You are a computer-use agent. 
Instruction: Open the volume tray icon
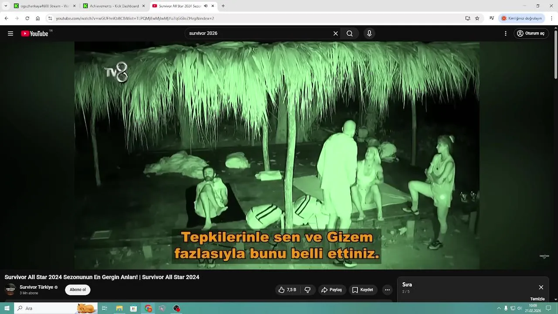(x=519, y=308)
